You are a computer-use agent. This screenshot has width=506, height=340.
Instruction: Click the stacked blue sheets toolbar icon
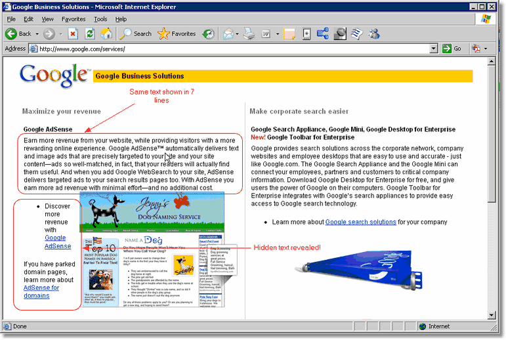pos(356,33)
